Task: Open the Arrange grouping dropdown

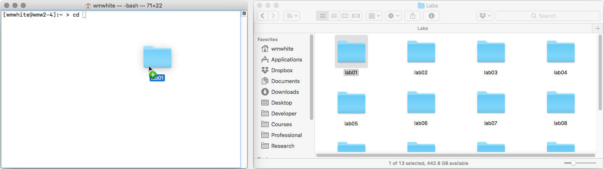Action: (x=374, y=16)
